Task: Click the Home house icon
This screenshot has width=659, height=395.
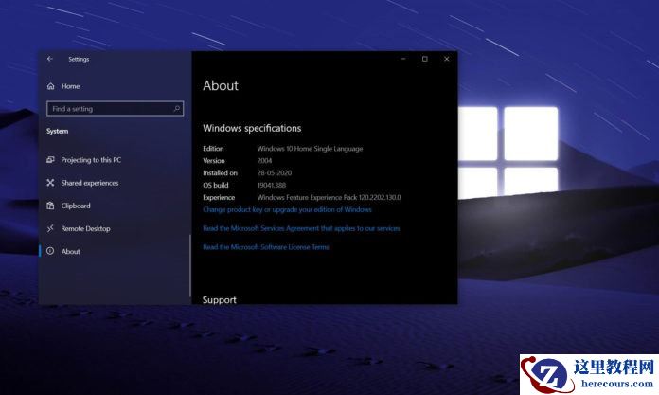Action: [51, 86]
